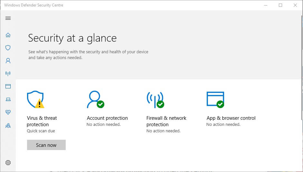Open App & browser control title link
The image size is (303, 172).
pyautogui.click(x=231, y=118)
